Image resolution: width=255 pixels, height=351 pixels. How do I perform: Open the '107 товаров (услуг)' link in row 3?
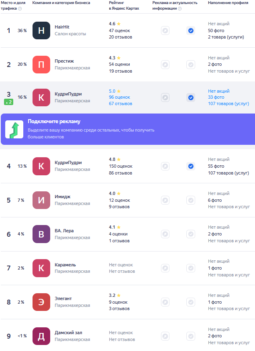click(228, 103)
